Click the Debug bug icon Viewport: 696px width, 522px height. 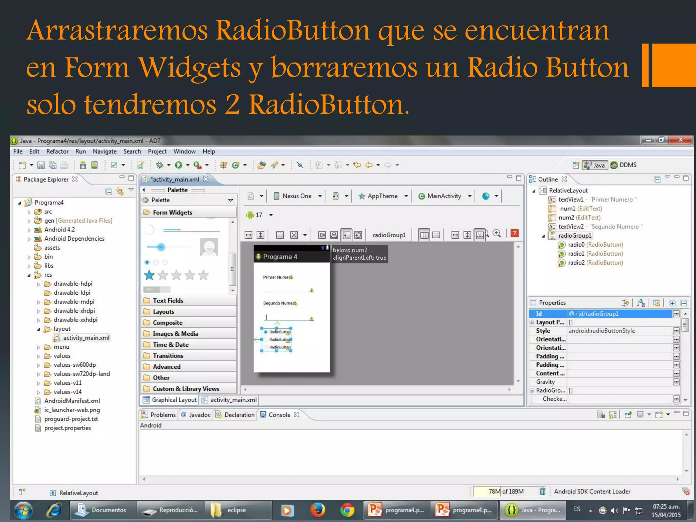[x=159, y=165]
